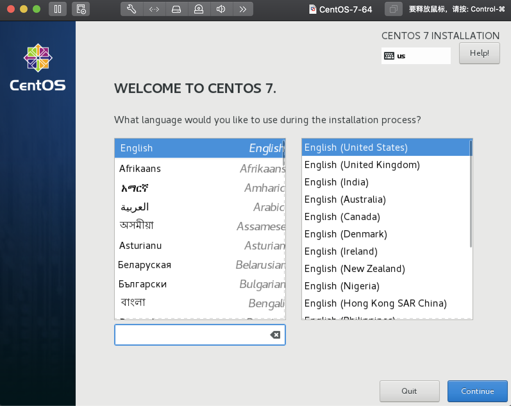Maximize the VM window green button
Viewport: 511px width, 406px height.
pyautogui.click(x=37, y=9)
